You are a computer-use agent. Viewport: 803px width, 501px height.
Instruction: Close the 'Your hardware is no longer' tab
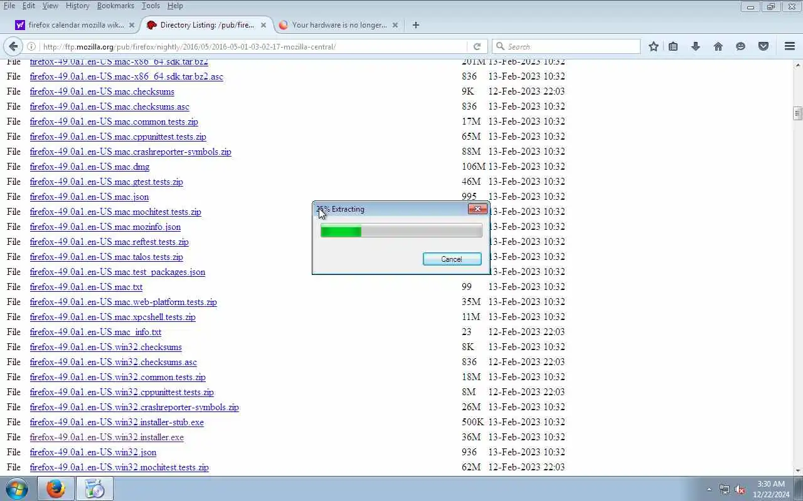(395, 25)
